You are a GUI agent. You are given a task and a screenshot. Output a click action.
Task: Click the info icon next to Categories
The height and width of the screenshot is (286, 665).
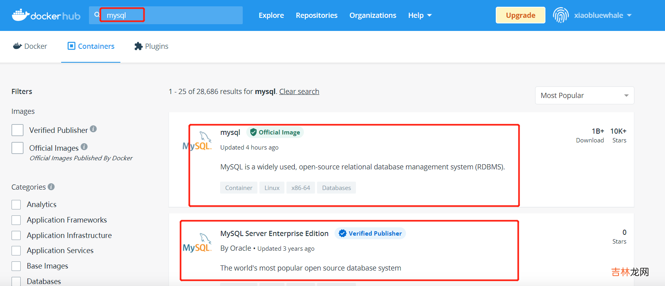51,186
